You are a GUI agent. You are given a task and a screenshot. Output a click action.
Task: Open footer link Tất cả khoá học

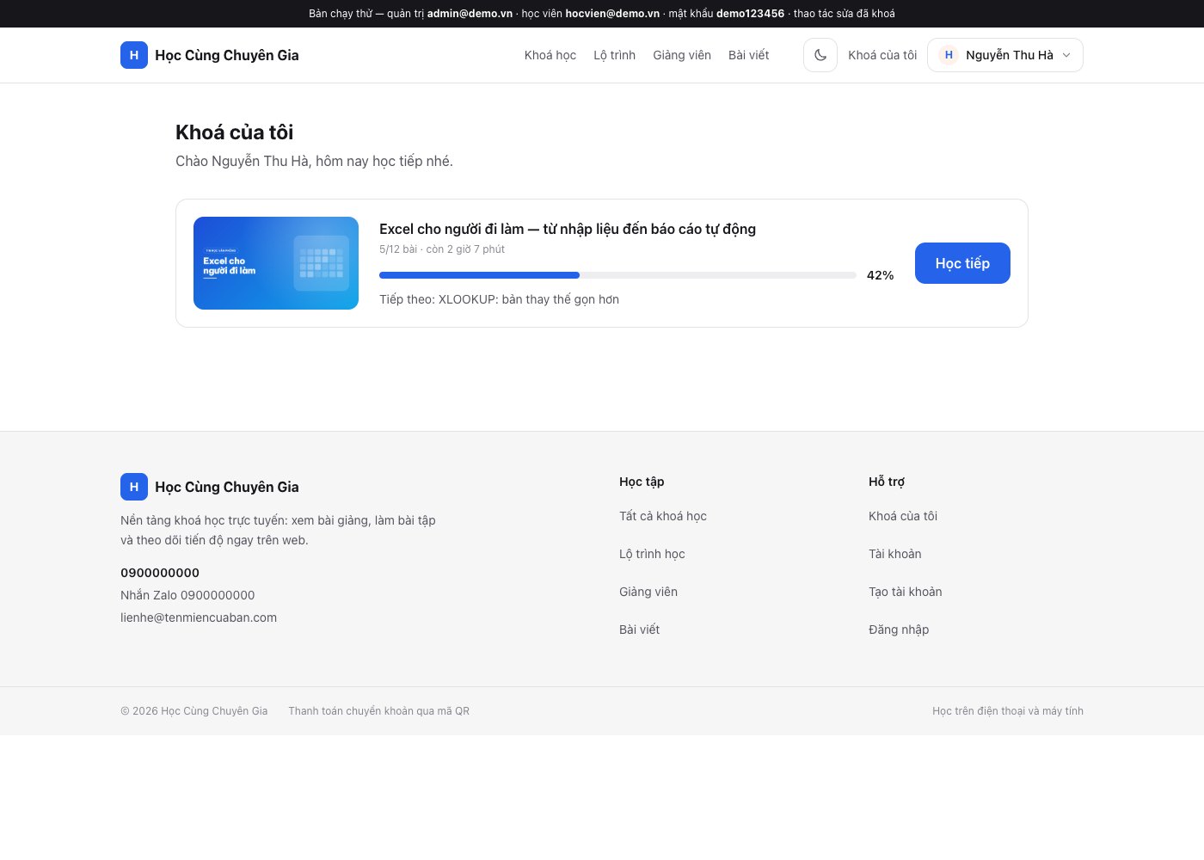663,516
